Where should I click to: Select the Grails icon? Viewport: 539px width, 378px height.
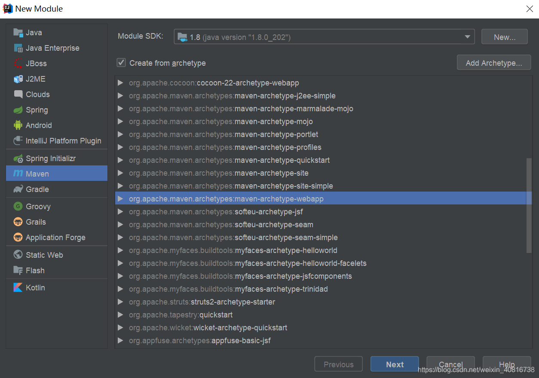[18, 222]
